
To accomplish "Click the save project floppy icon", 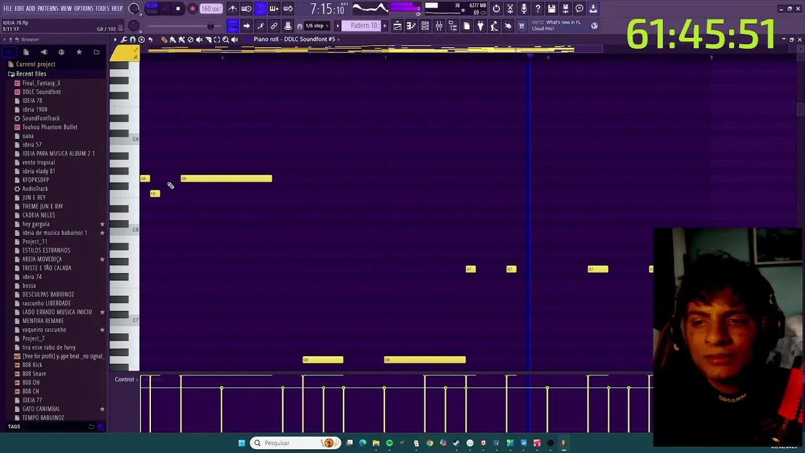I will point(552,9).
